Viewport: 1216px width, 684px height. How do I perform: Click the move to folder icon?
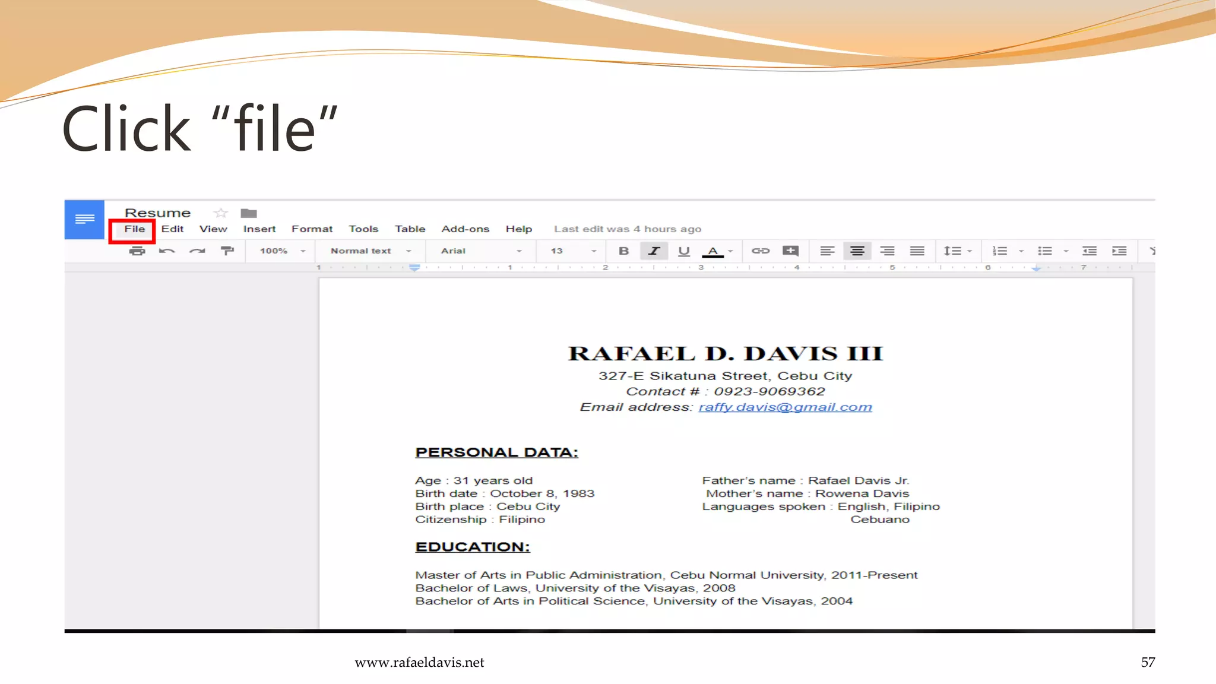pos(249,213)
